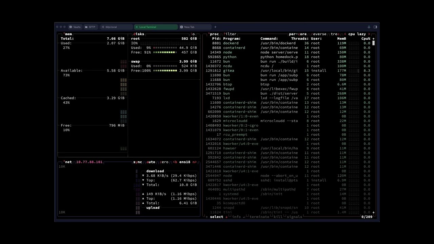Select the fwupd process row
The width and height of the screenshot is (434, 244).
[x=289, y=89]
